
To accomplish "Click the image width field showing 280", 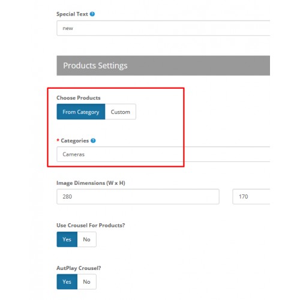I will [138, 197].
